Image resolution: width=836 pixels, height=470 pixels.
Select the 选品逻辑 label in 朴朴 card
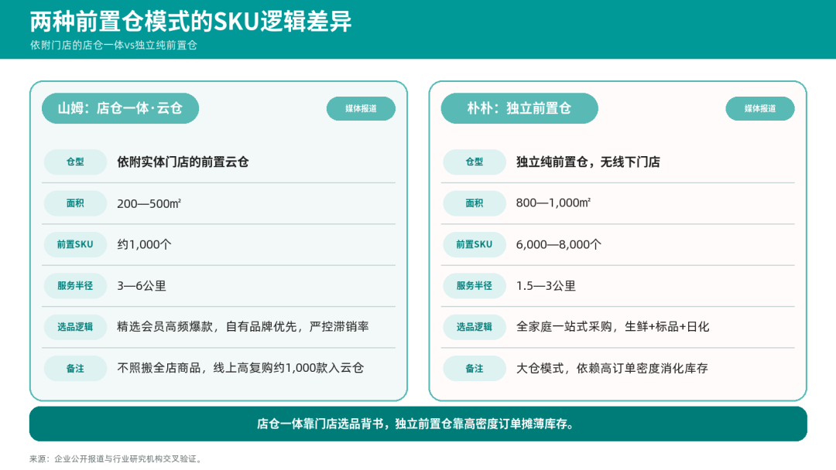tap(474, 327)
